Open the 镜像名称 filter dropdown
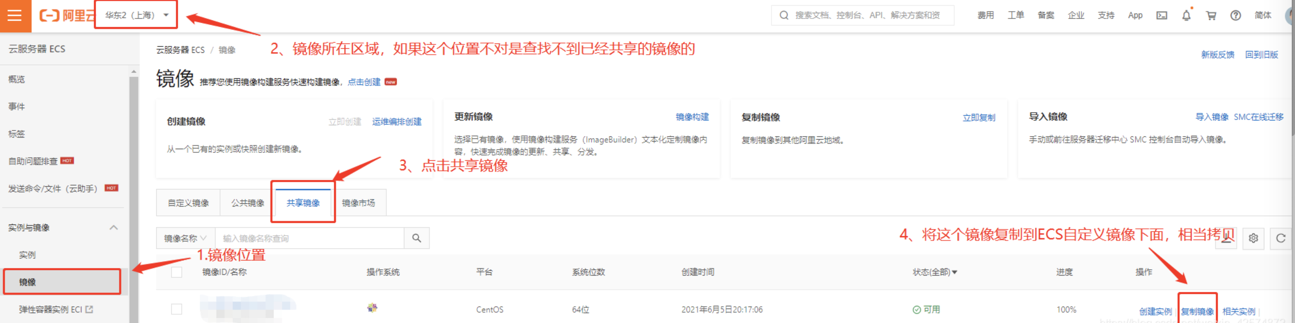Image resolution: width=1295 pixels, height=323 pixels. pos(185,238)
